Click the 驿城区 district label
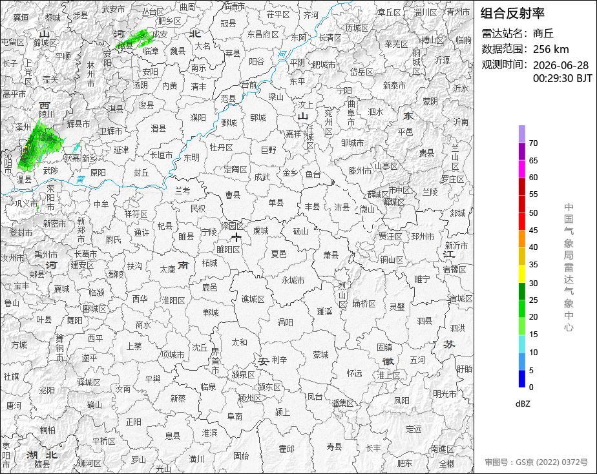The height and width of the screenshot is (474, 597). tap(89, 382)
